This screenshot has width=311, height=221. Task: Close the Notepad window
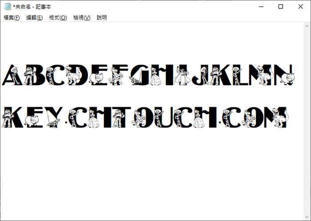click(300, 7)
